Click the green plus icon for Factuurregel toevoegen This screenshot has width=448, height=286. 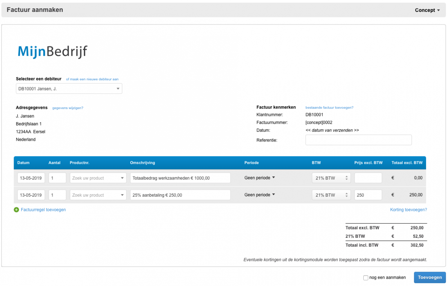click(x=16, y=210)
